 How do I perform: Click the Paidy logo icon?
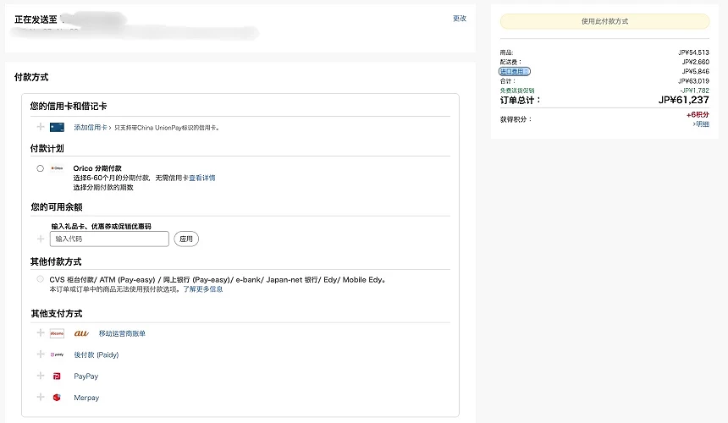click(x=57, y=354)
